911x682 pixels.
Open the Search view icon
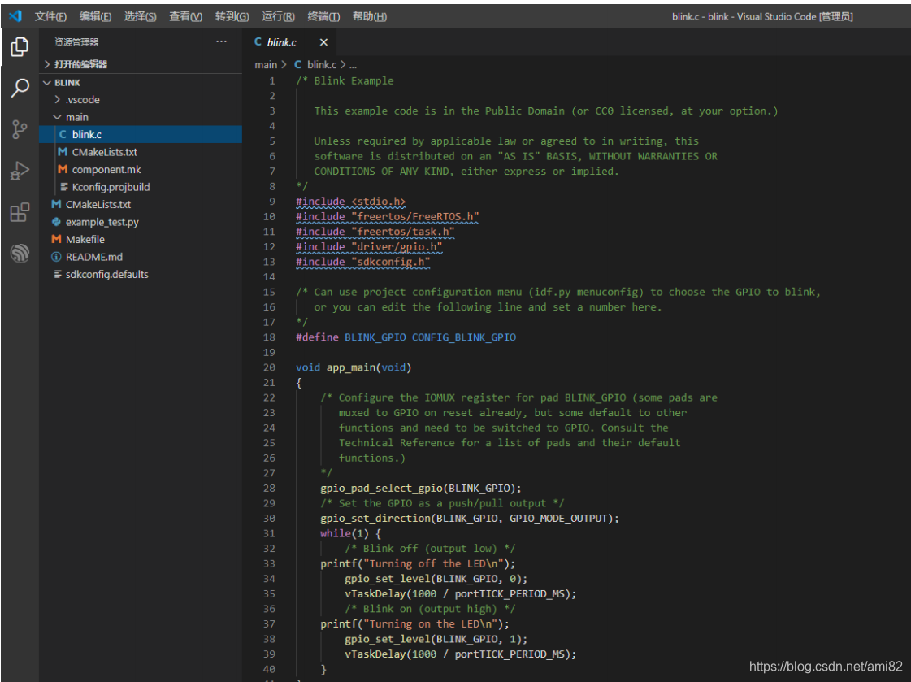coord(20,89)
